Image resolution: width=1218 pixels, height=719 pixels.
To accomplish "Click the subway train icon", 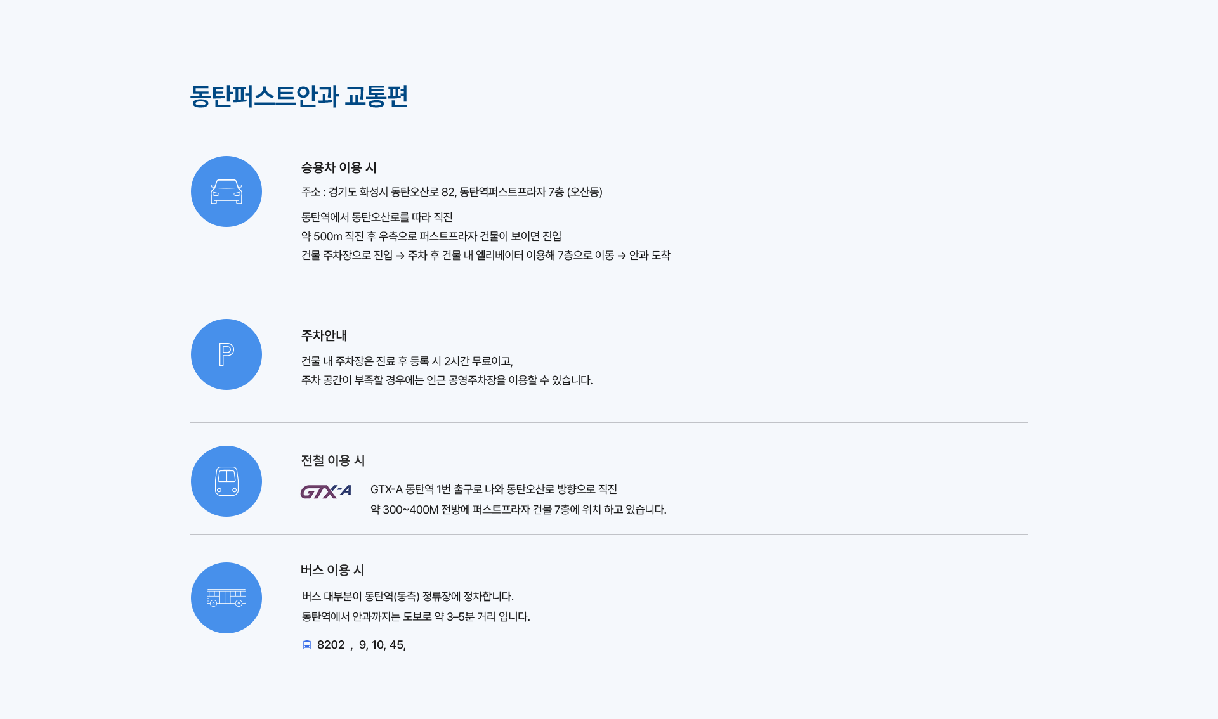I will [x=226, y=481].
